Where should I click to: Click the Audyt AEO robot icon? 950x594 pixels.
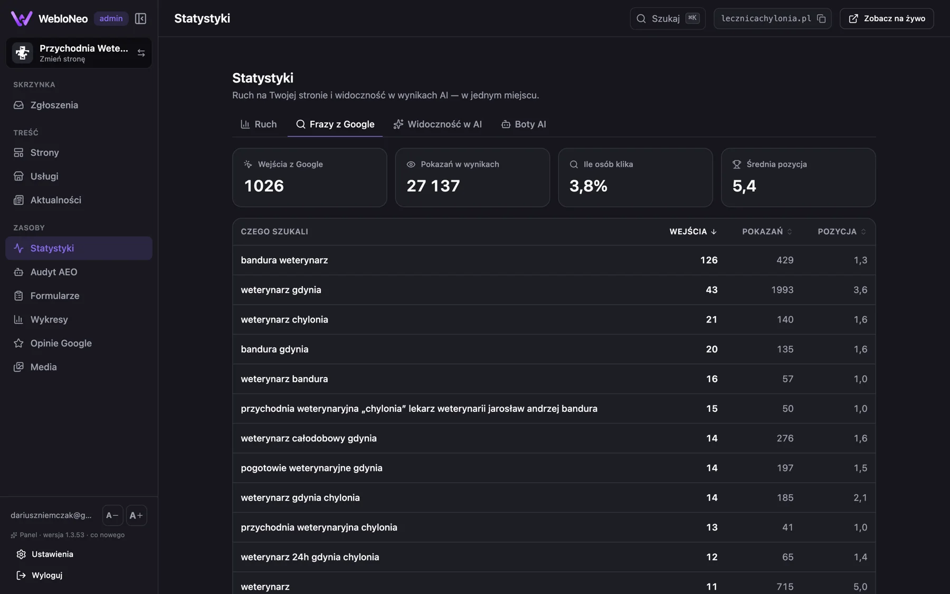coord(18,272)
